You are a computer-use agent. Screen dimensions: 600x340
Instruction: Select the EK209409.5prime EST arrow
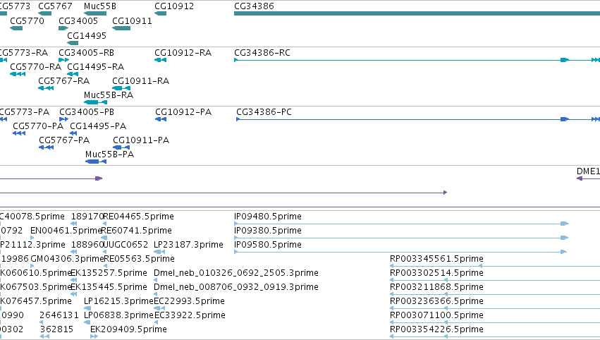94,336
